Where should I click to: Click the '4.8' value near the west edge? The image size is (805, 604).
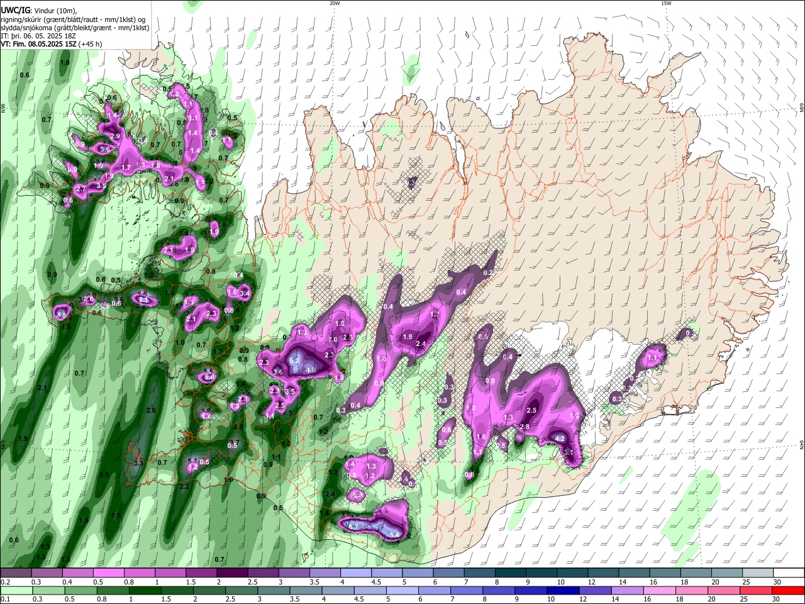[61, 315]
